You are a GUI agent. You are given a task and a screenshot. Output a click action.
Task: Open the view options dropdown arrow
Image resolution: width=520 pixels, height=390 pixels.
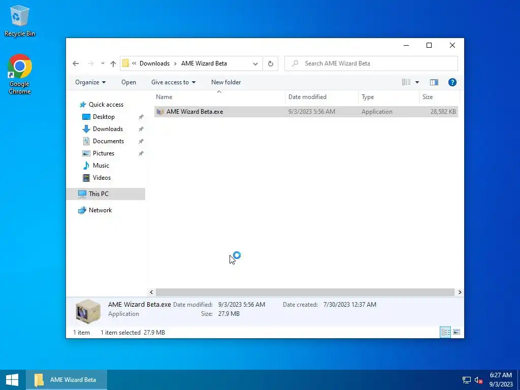[x=417, y=82]
